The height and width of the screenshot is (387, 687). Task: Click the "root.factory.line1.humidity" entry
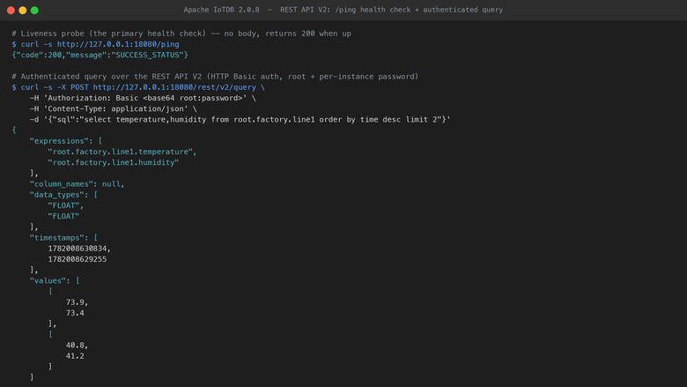pos(114,162)
